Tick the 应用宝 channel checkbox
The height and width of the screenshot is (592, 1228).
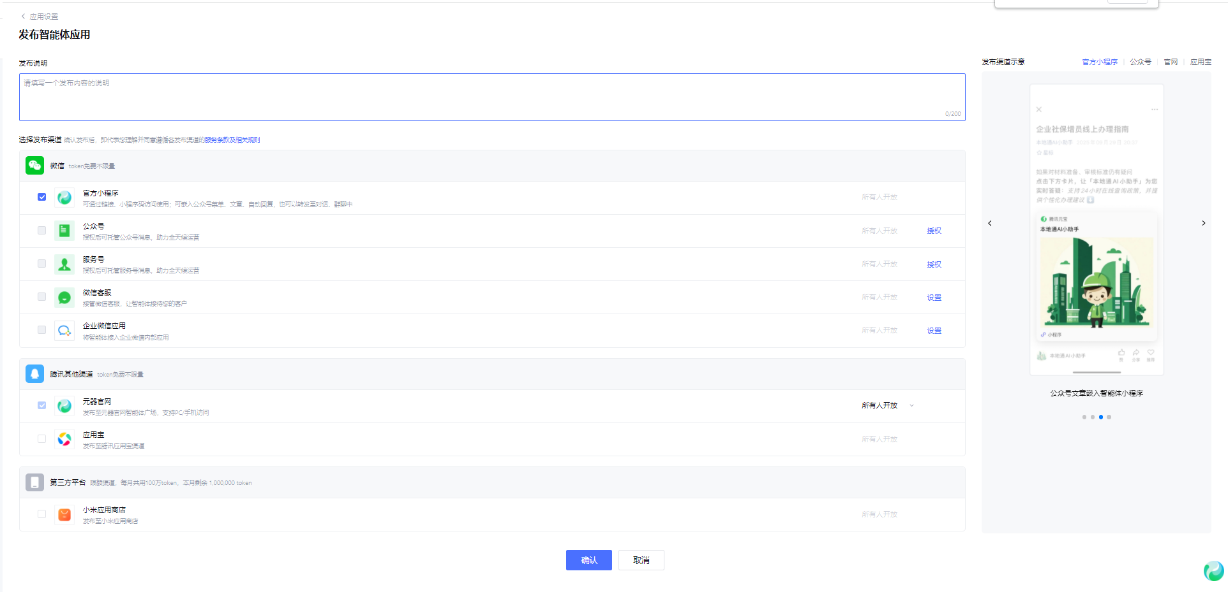[42, 439]
